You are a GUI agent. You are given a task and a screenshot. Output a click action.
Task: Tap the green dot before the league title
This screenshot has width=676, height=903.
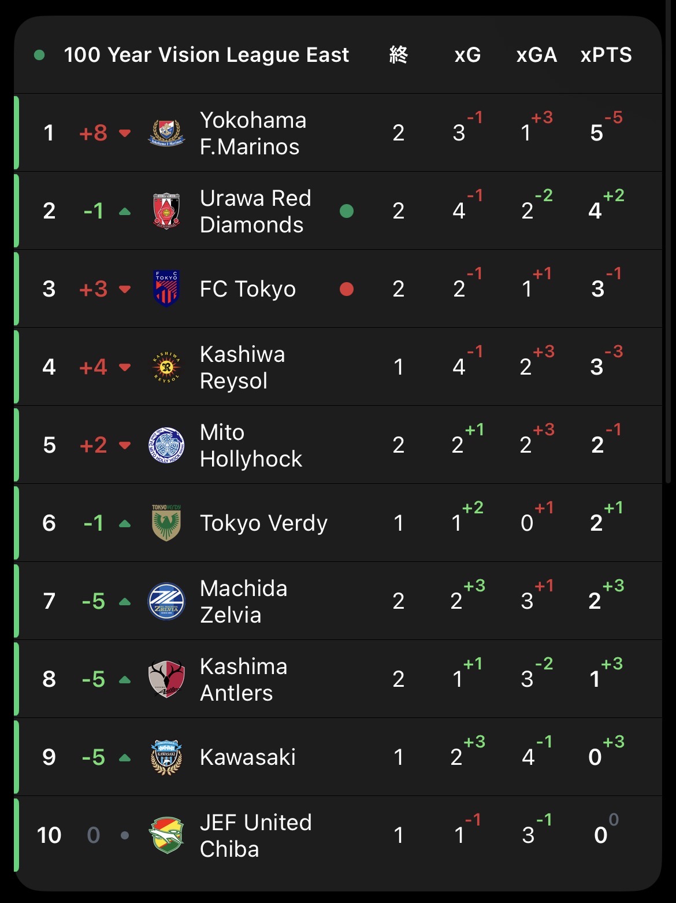click(39, 55)
